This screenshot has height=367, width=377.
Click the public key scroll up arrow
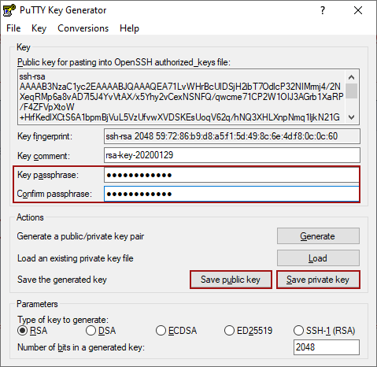[x=351, y=77]
